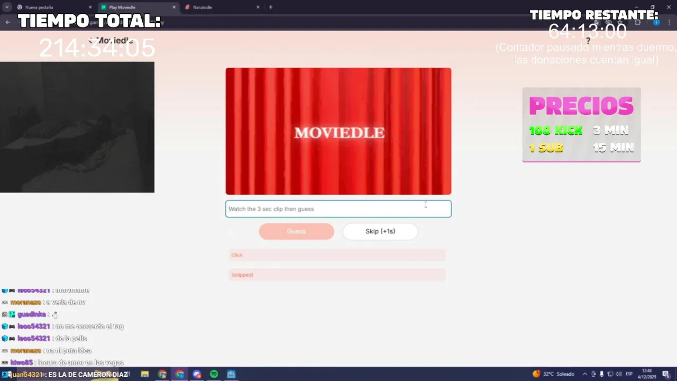Open the active Chrome window icon
This screenshot has height=381, width=677.
180,374
